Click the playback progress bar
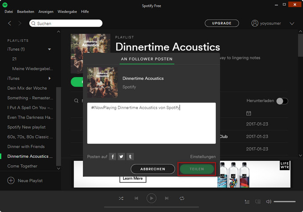The image size is (303, 212). (x=151, y=207)
